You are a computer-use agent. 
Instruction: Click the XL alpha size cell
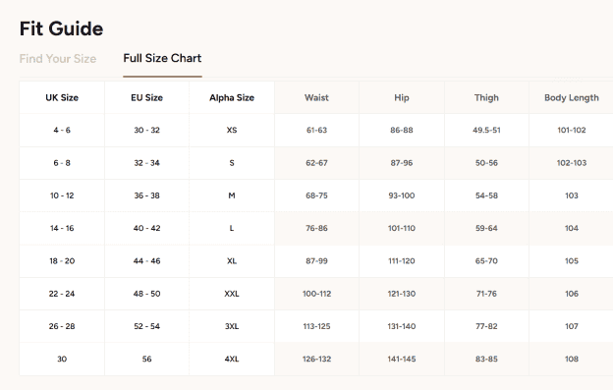point(232,261)
